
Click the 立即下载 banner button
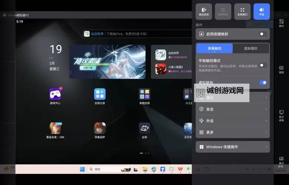tap(88, 68)
